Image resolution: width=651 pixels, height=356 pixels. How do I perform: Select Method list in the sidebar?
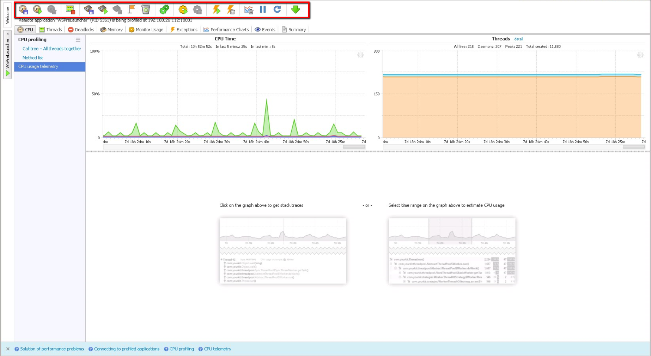tap(33, 58)
